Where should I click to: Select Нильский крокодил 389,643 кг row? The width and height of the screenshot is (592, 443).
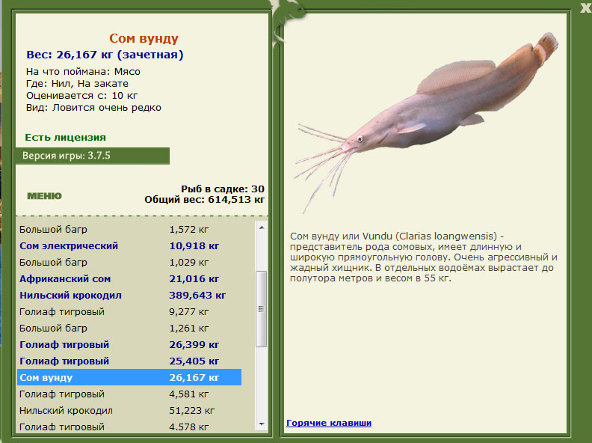point(129,295)
